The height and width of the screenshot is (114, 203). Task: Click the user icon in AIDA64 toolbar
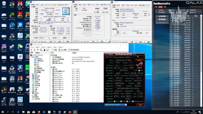click(44, 50)
